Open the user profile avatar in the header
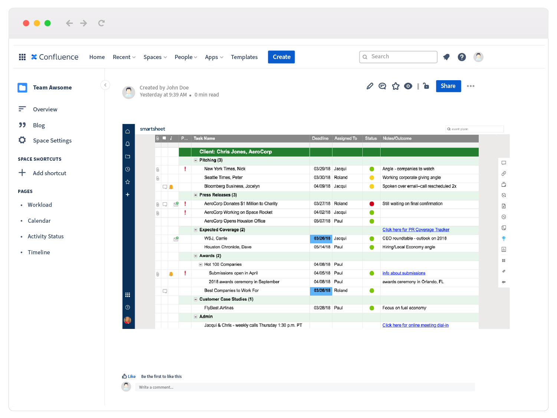557x418 pixels. pos(478,57)
